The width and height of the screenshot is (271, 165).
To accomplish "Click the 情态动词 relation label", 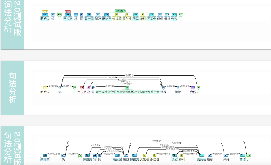I will 218,154.
